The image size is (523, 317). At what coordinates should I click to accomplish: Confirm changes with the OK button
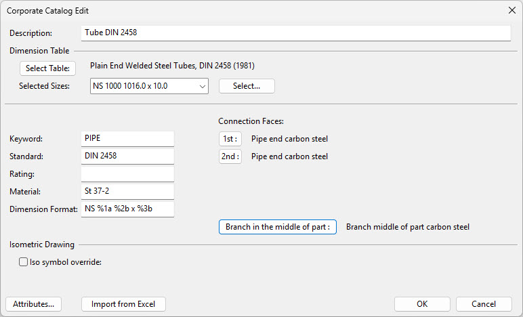(x=422, y=304)
